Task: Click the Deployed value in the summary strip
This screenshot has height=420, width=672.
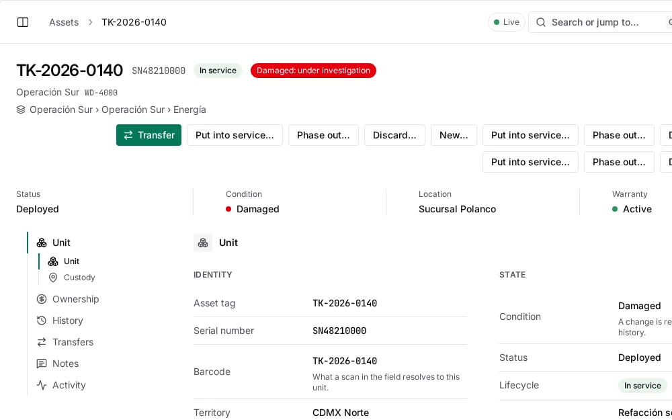Action: pos(37,209)
